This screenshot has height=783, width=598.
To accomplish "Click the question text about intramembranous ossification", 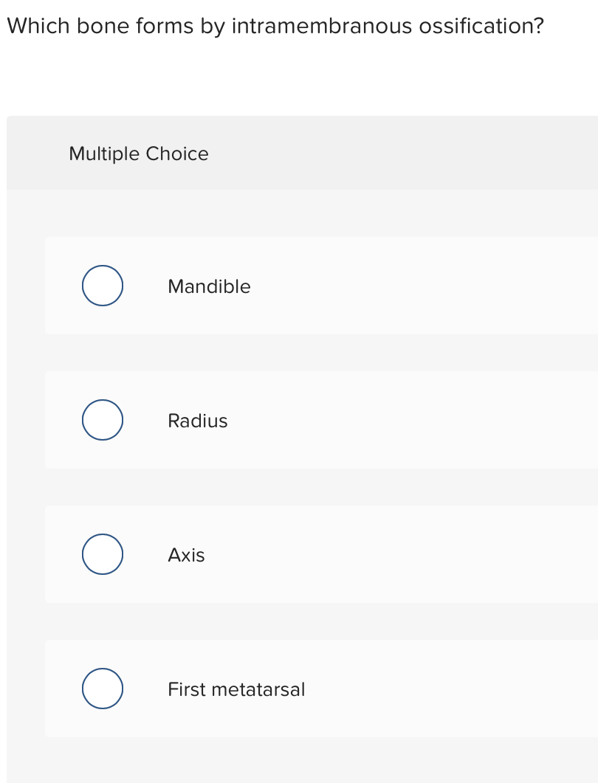I will point(275,27).
